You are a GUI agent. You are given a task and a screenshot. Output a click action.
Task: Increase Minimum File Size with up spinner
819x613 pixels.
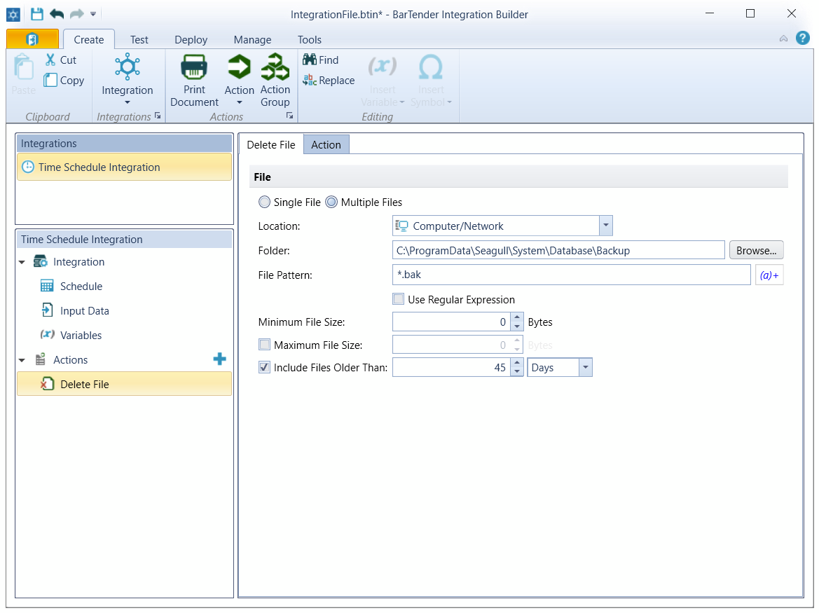[517, 317]
